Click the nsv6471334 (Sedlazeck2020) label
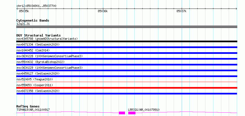The image size is (245, 116). click(38, 44)
